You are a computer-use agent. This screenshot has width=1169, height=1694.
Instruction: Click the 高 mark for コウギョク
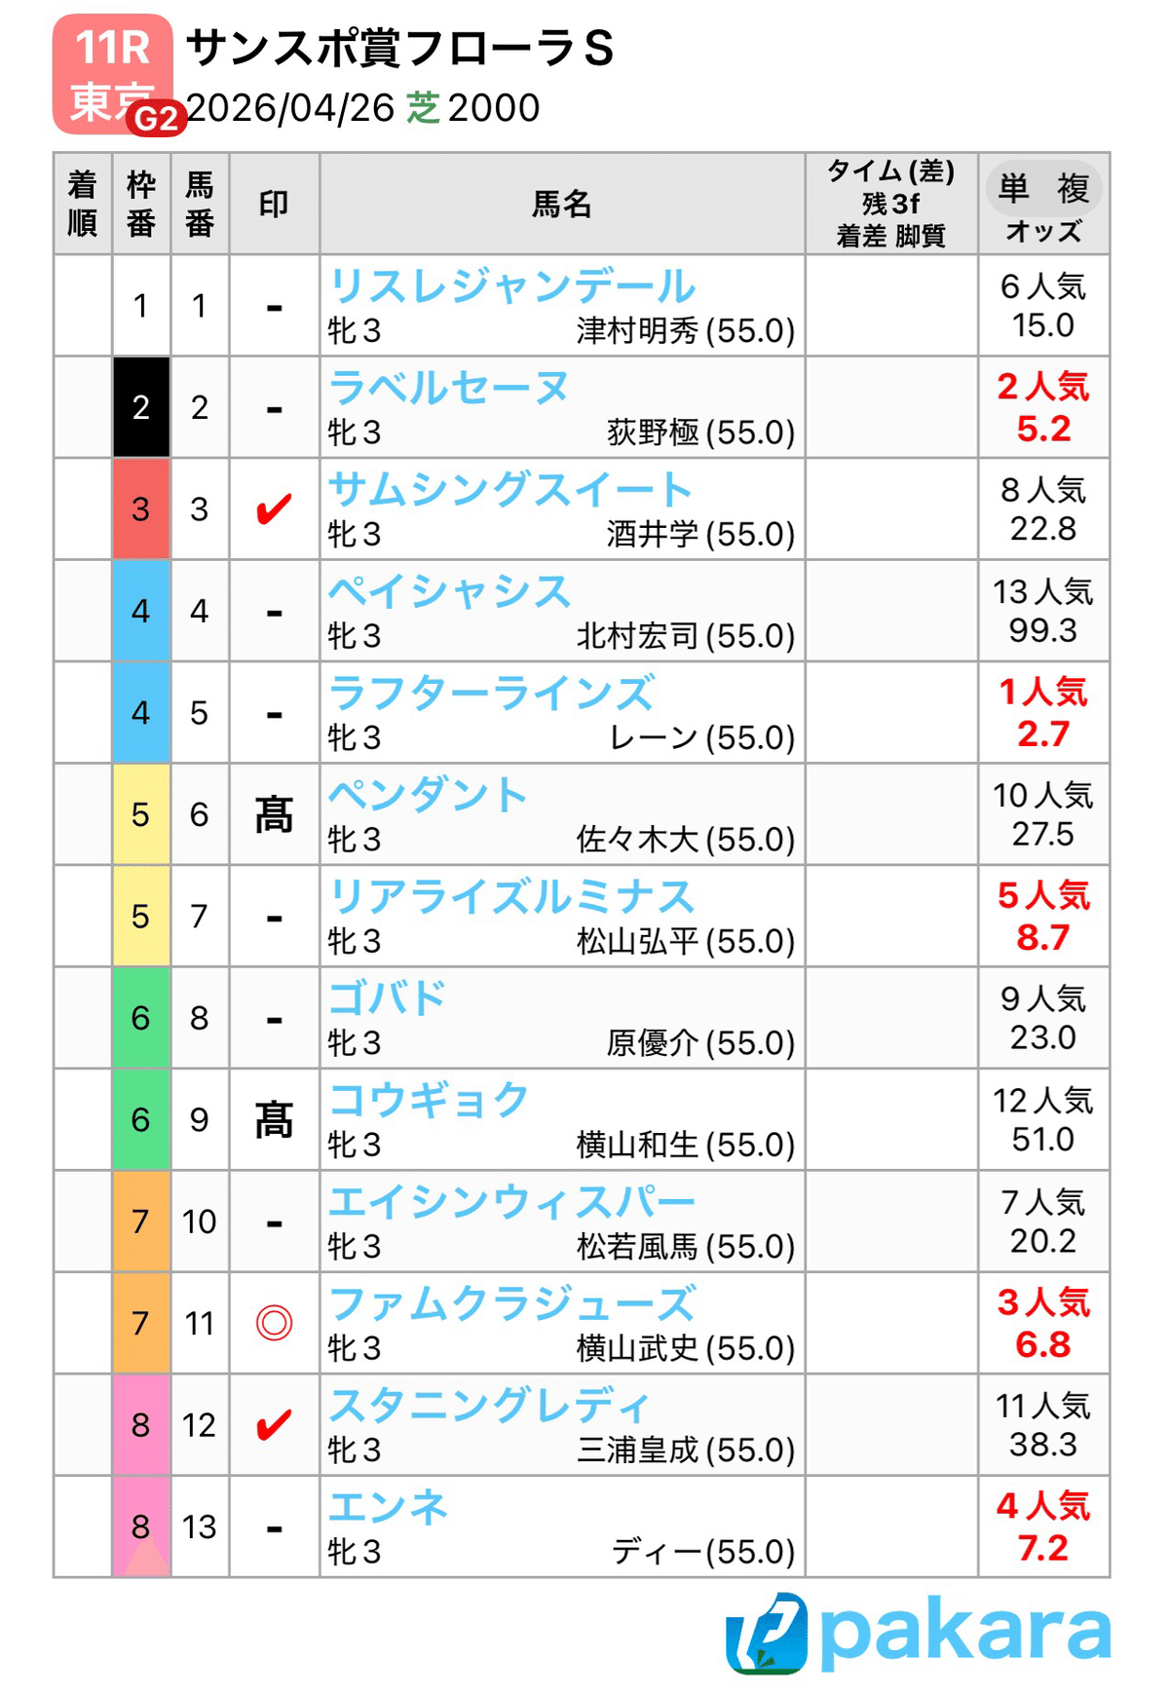tap(274, 1120)
